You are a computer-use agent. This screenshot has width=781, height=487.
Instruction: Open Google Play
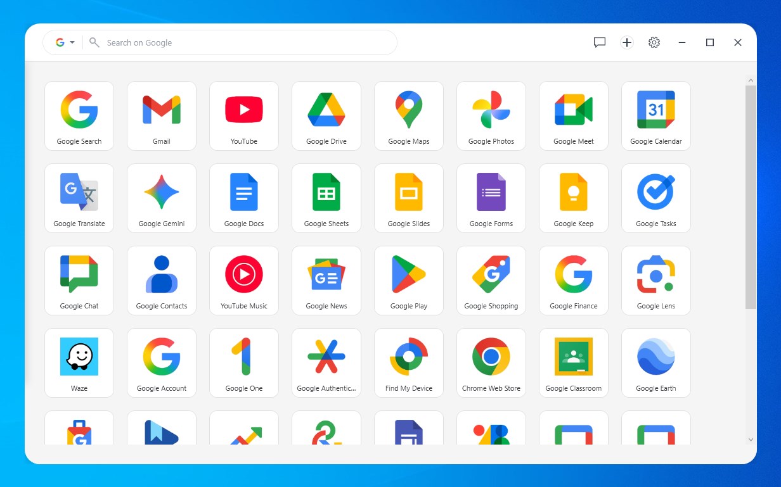pyautogui.click(x=409, y=281)
